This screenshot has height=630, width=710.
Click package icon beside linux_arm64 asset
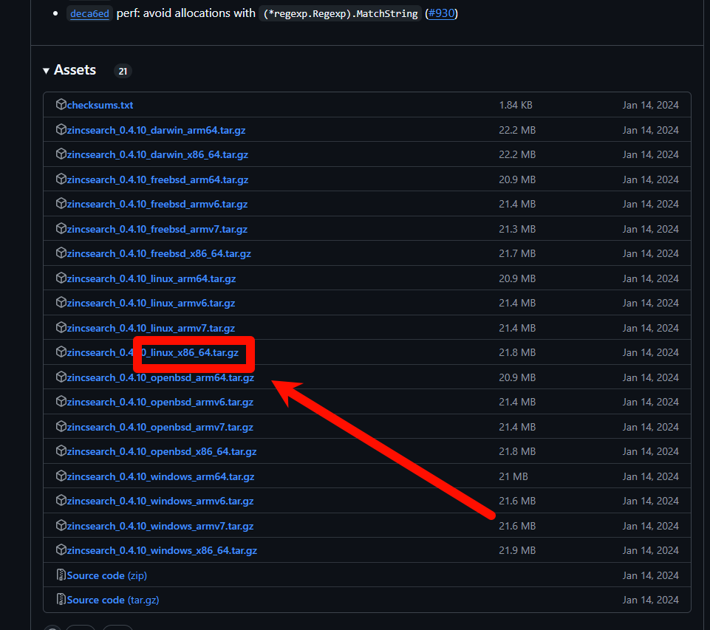[x=61, y=278]
